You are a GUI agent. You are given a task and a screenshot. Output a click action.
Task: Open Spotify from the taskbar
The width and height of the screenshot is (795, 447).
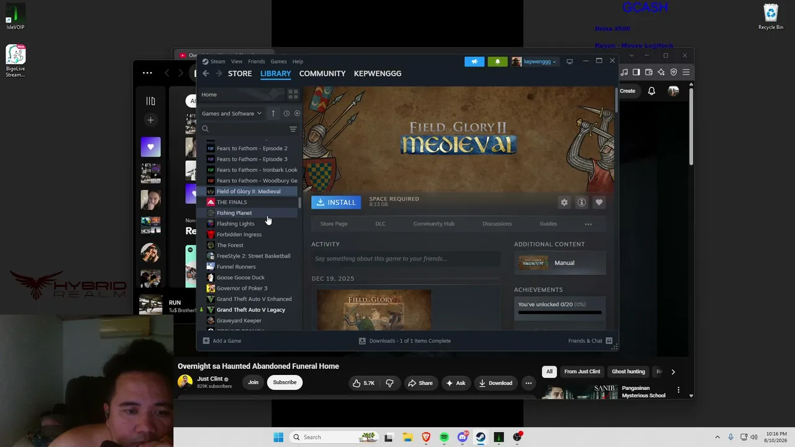[444, 437]
